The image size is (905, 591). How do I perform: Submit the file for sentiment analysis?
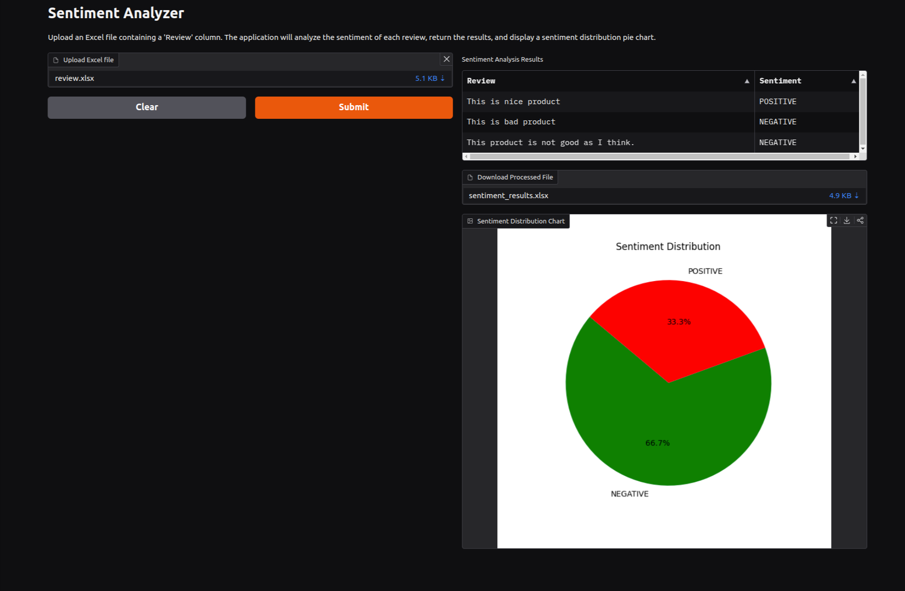[354, 107]
